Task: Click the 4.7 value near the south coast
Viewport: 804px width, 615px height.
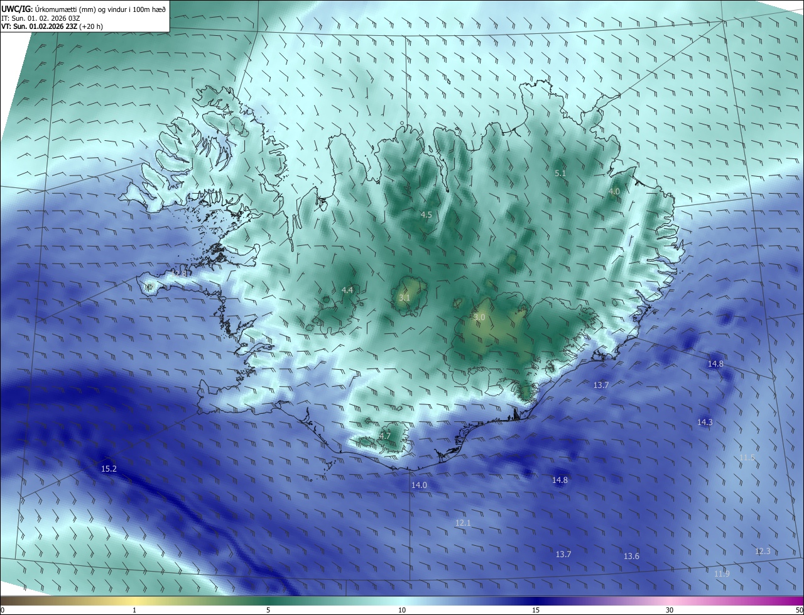Action: click(385, 436)
